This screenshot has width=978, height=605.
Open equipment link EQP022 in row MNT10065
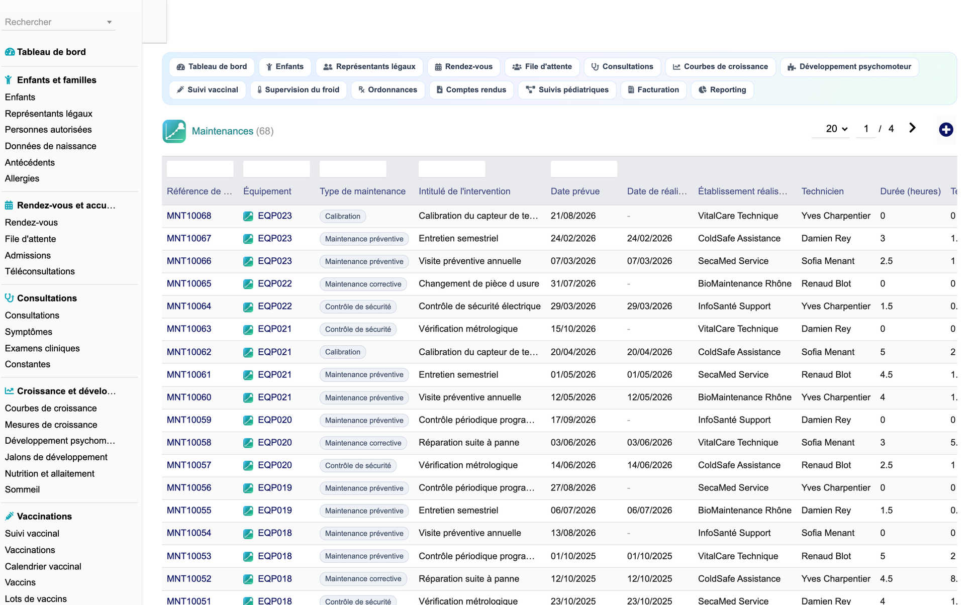tap(275, 284)
